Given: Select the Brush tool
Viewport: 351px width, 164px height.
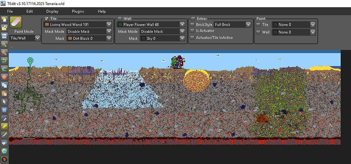Looking at the screenshot, I should [4, 135].
